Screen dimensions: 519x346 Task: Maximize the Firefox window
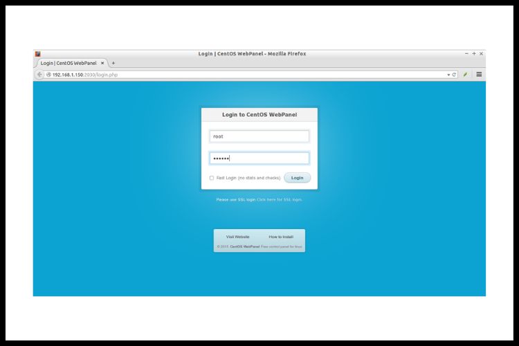(x=474, y=53)
